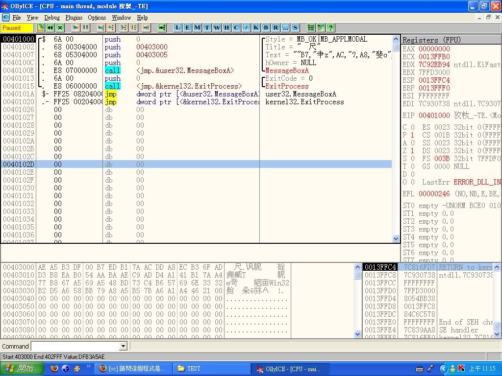The height and width of the screenshot is (376, 502).
Task: Click the EAX register value 00000000
Action: [434, 49]
